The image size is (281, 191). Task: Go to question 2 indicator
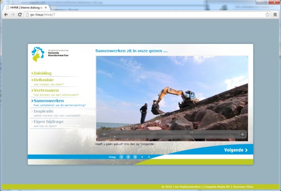[x=128, y=157]
